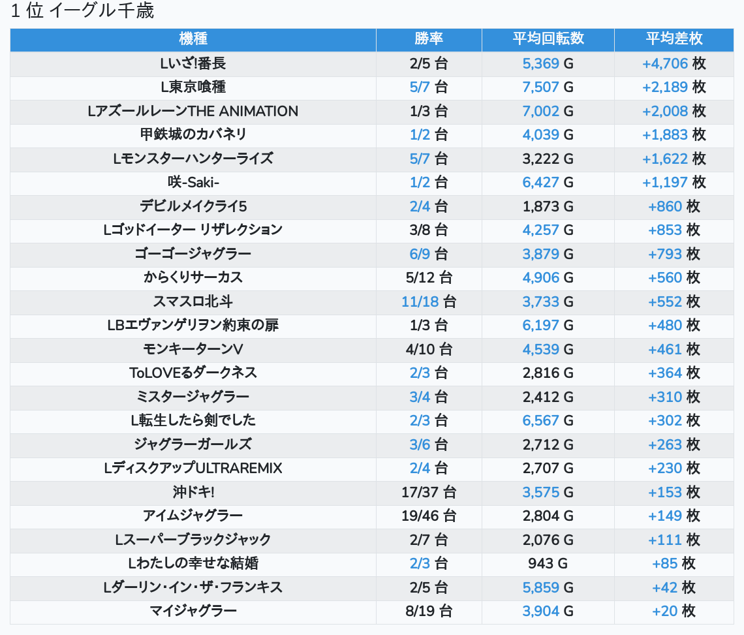Click the 4/10 台 win rate cell
744x635 pixels.
429,349
